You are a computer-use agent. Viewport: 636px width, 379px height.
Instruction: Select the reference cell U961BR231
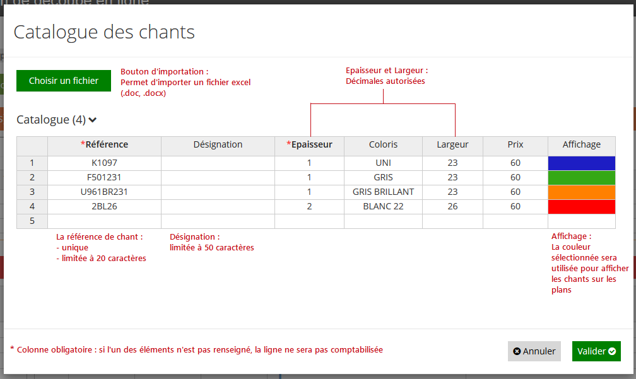[x=104, y=192]
